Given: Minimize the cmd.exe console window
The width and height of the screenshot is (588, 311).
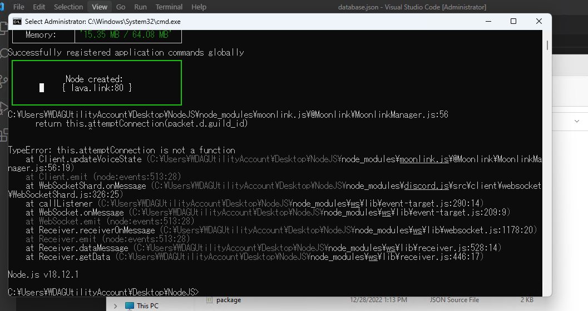Looking at the screenshot, I should point(488,21).
